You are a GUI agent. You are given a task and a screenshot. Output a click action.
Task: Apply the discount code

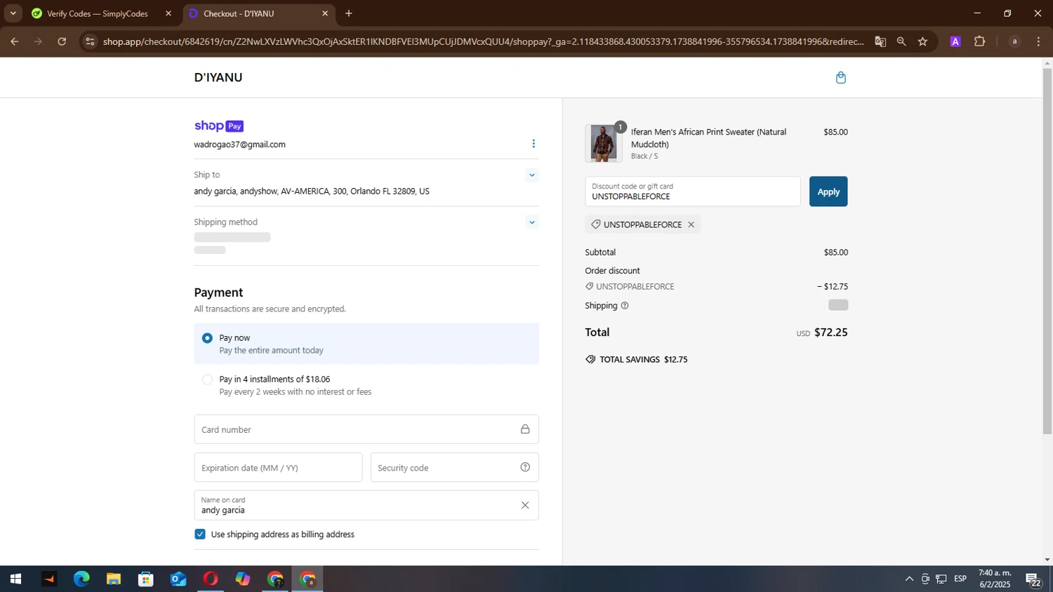pyautogui.click(x=828, y=191)
